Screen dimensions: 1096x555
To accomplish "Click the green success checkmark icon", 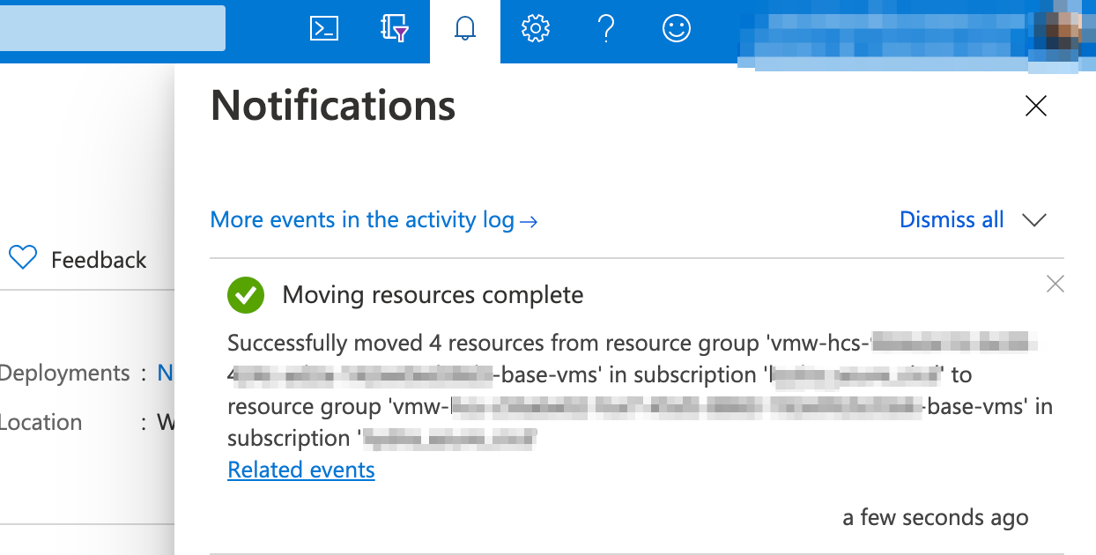I will coord(246,295).
